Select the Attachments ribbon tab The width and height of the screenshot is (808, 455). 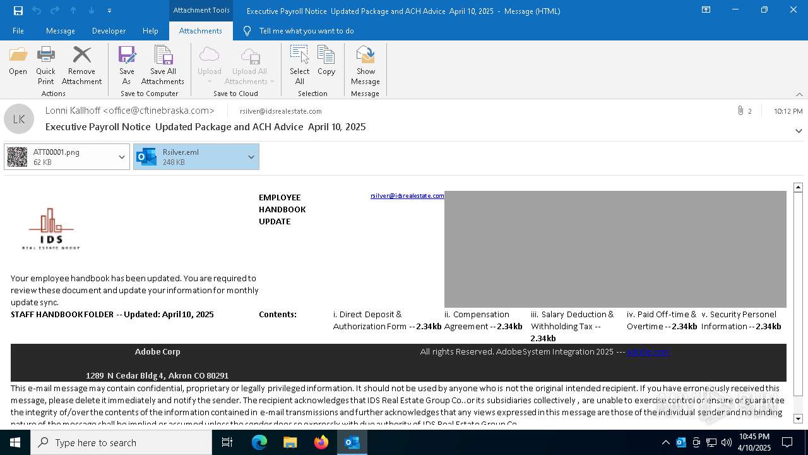[200, 31]
